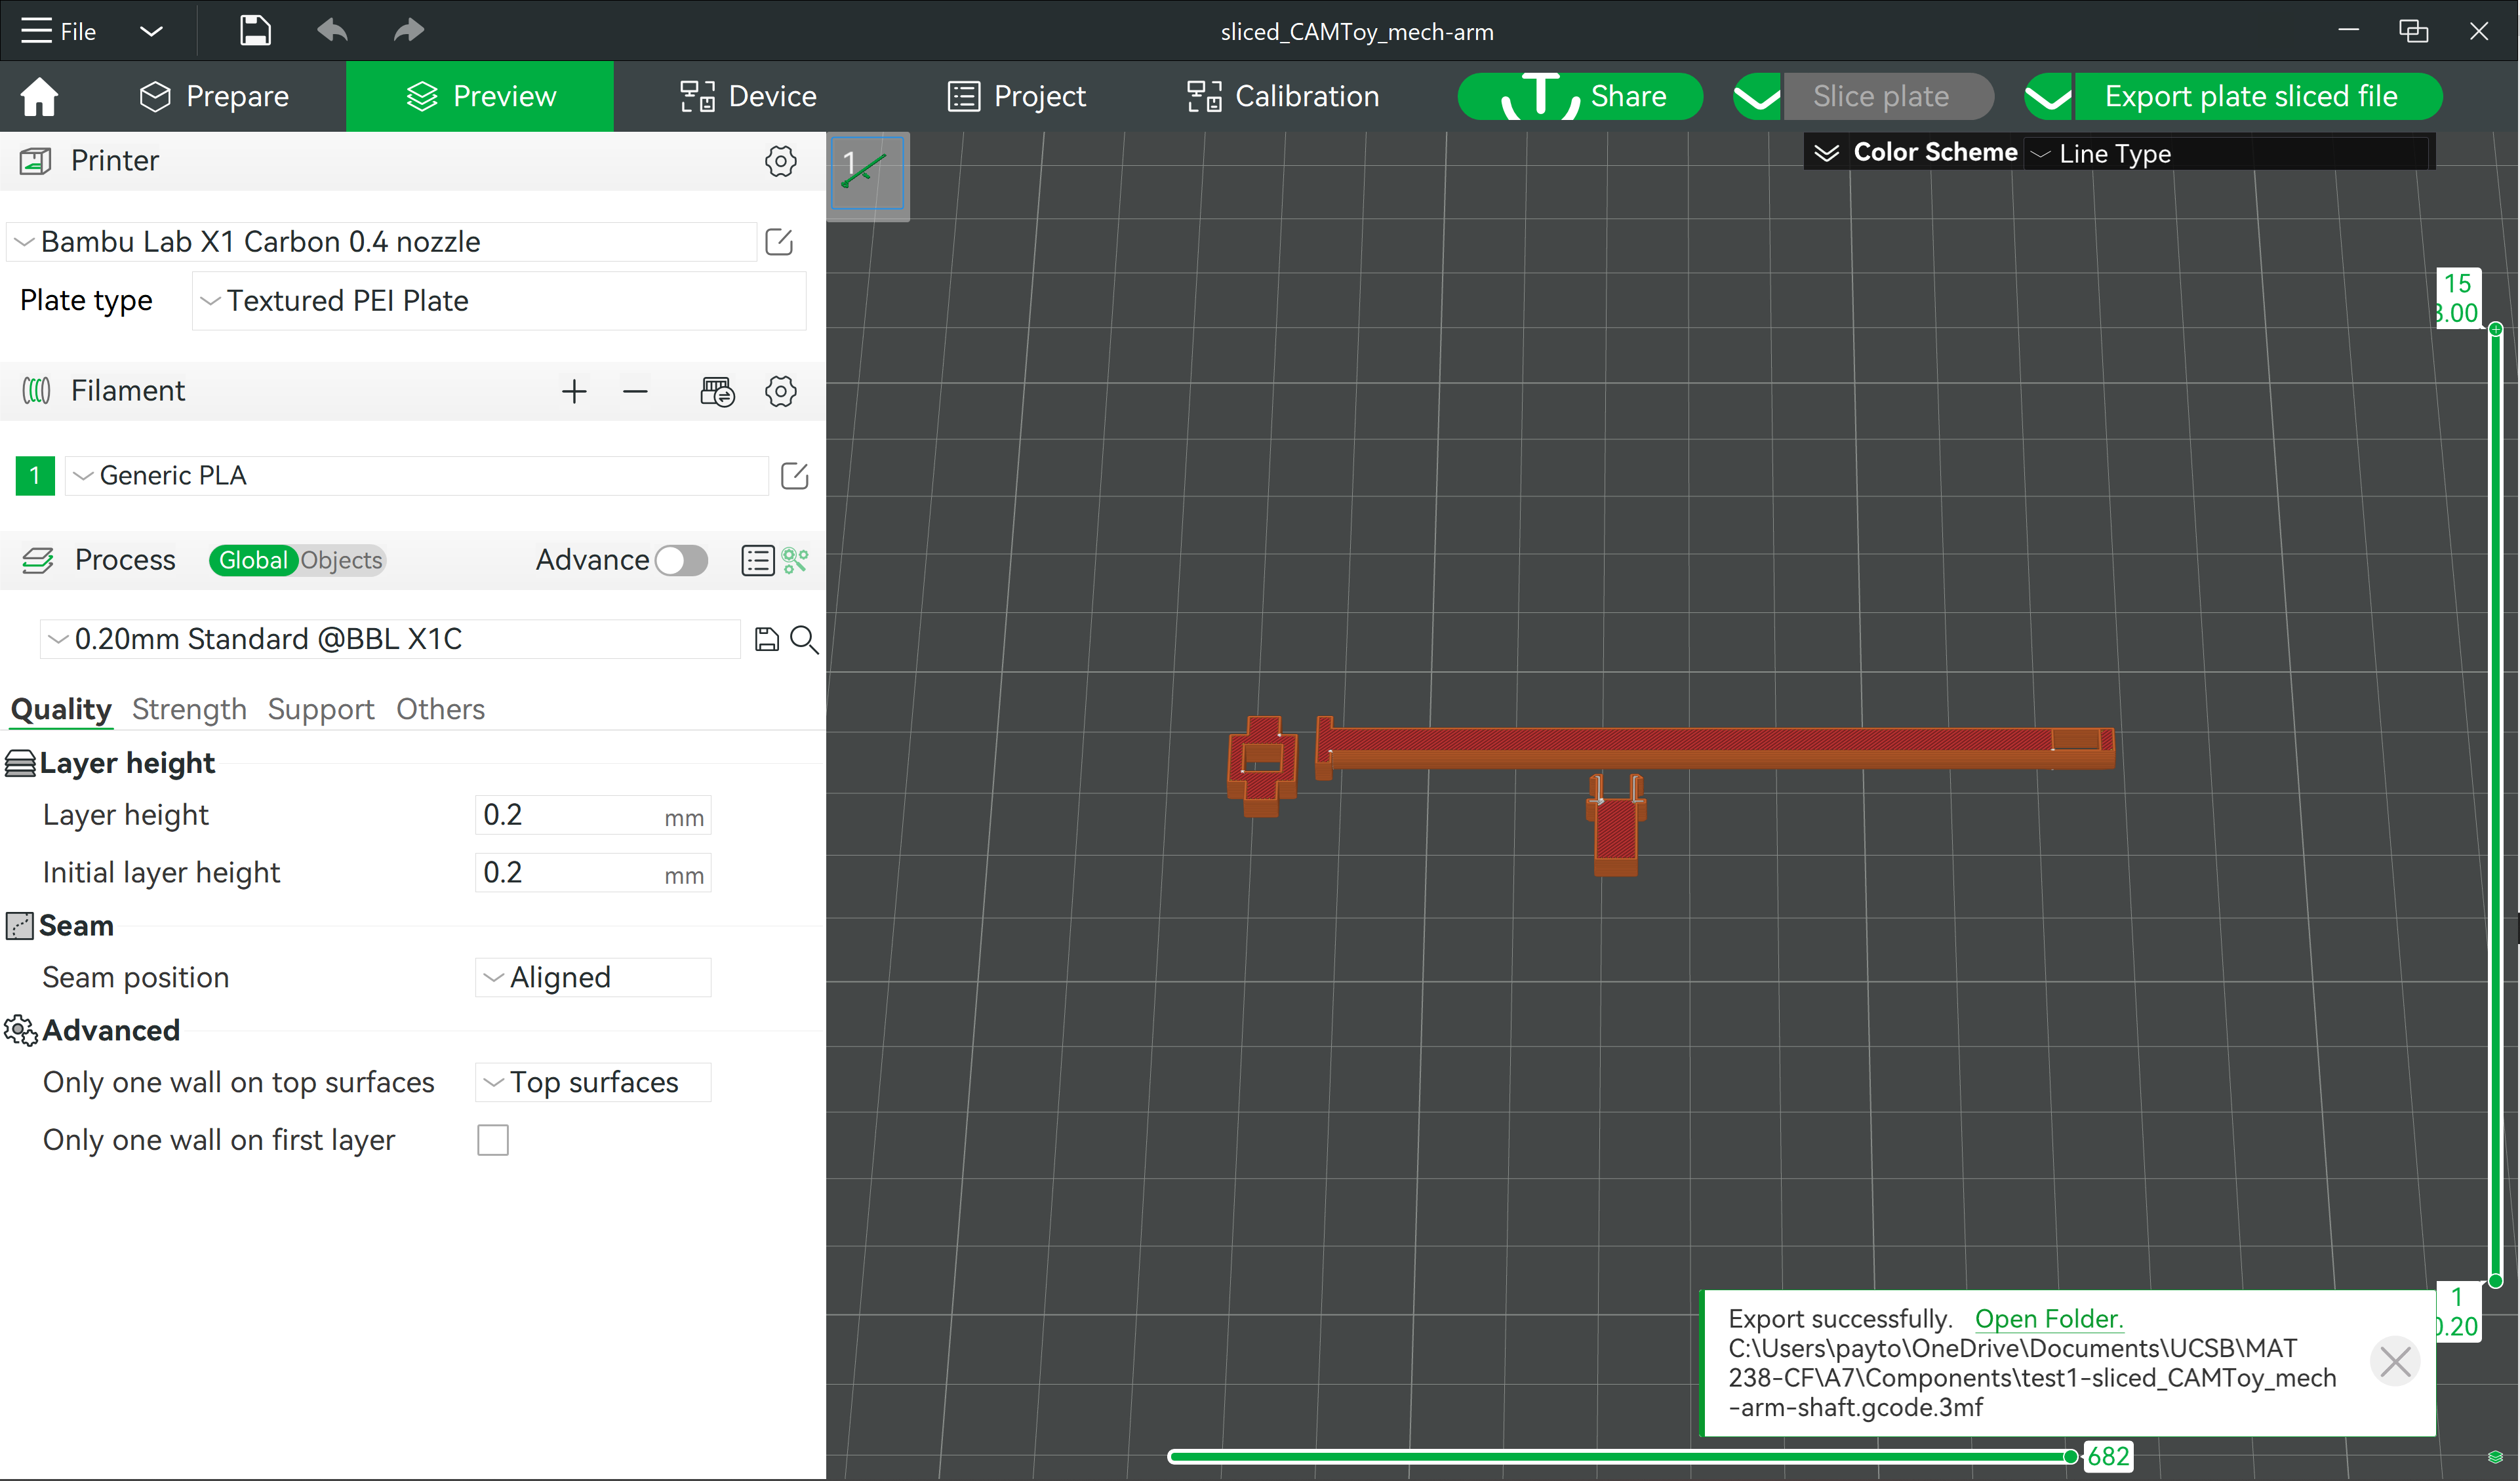Click the top handle of the layer slider
Image resolution: width=2520 pixels, height=1481 pixels.
(2495, 329)
